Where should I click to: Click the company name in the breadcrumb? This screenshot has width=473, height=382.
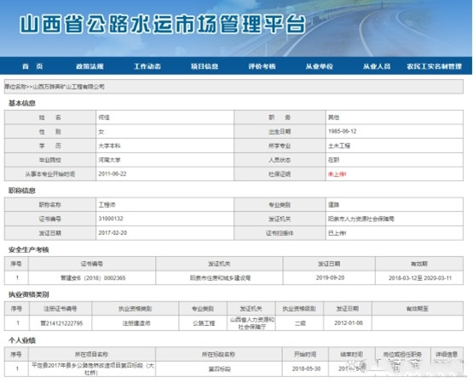tap(68, 87)
